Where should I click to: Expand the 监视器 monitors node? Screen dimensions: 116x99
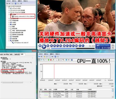click(x=9, y=25)
